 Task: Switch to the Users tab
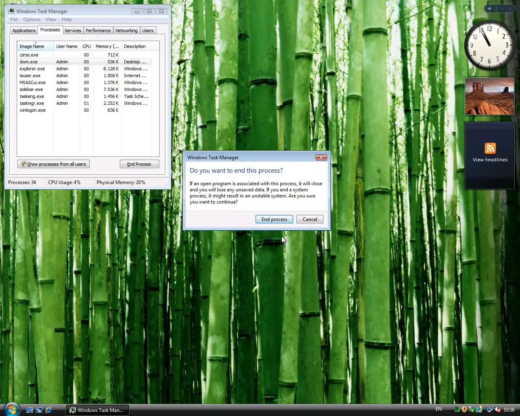(x=148, y=30)
